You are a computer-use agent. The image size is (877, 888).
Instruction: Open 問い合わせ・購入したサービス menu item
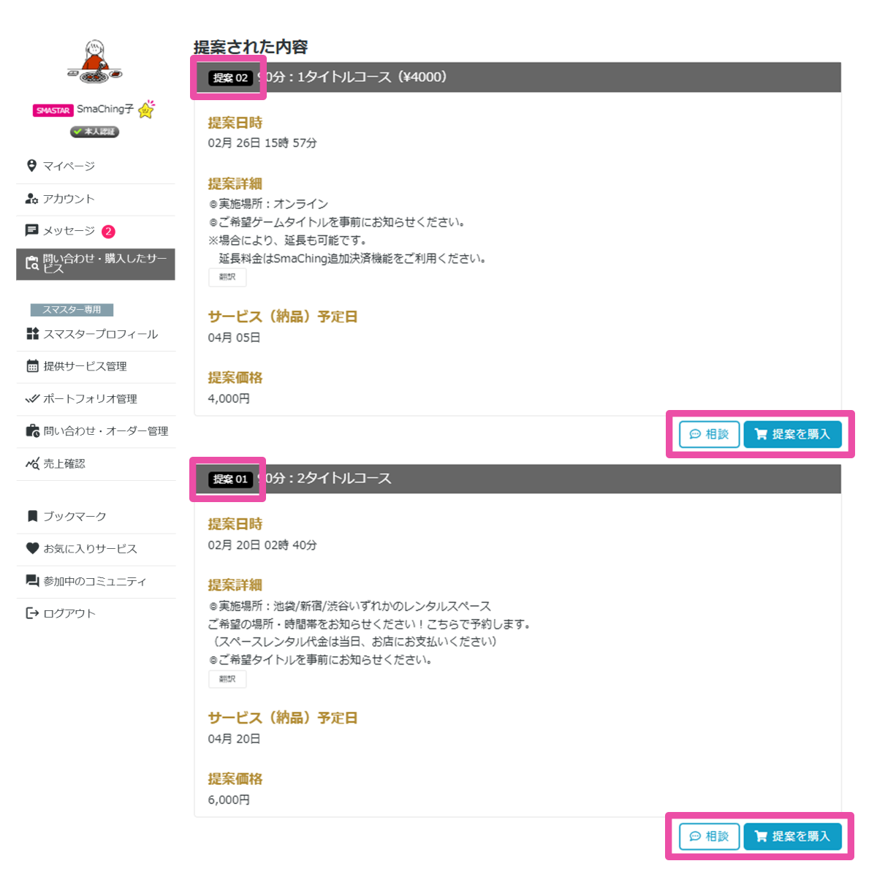click(96, 264)
